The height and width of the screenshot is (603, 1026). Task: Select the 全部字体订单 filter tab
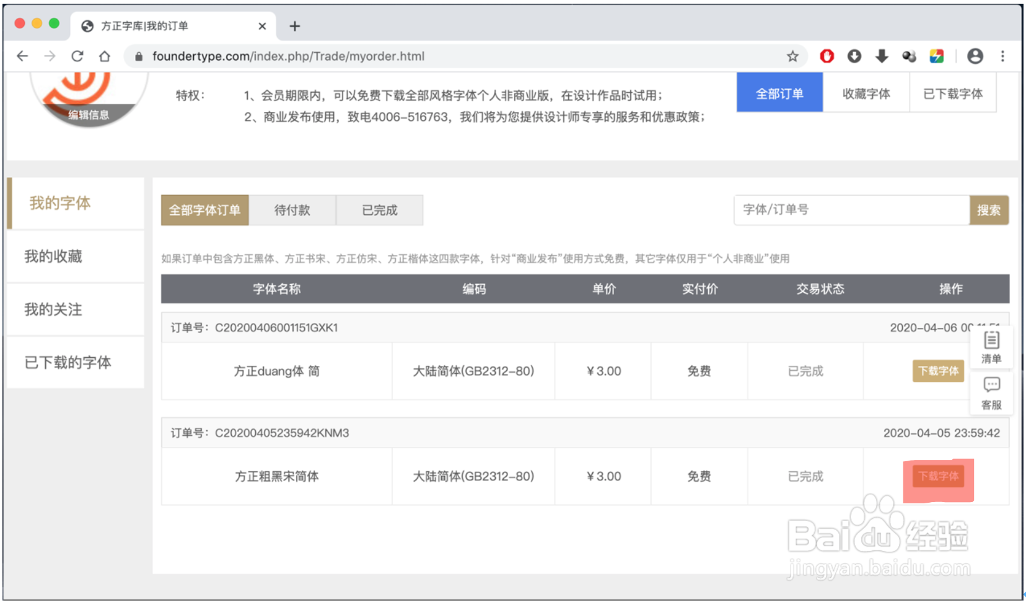click(x=205, y=210)
